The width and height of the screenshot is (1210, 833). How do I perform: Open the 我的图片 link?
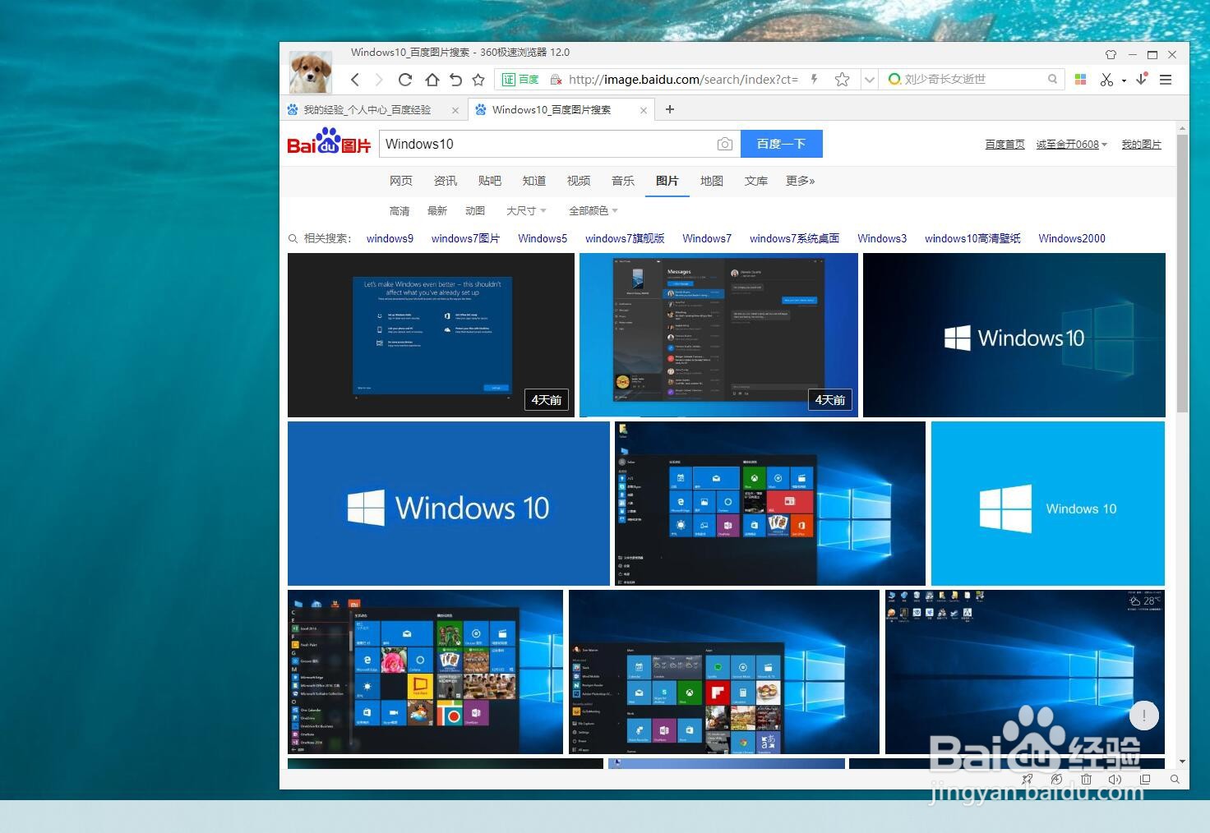1142,145
